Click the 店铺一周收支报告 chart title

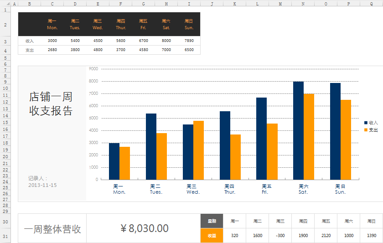tap(51, 103)
